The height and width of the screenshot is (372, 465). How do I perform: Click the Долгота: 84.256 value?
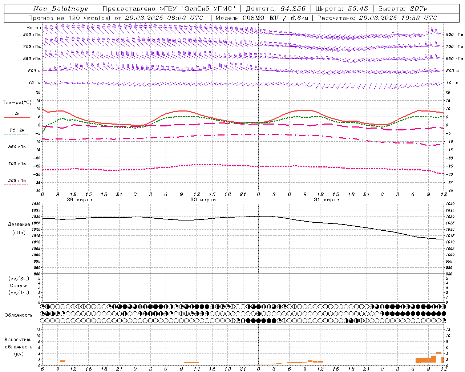click(276, 9)
